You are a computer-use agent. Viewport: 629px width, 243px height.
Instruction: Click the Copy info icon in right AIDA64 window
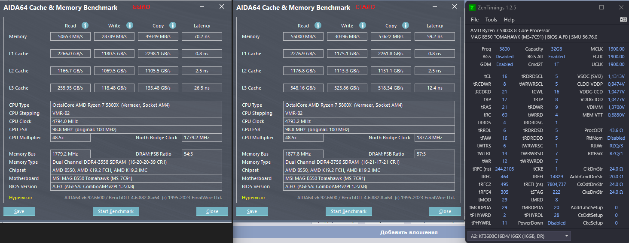[406, 25]
